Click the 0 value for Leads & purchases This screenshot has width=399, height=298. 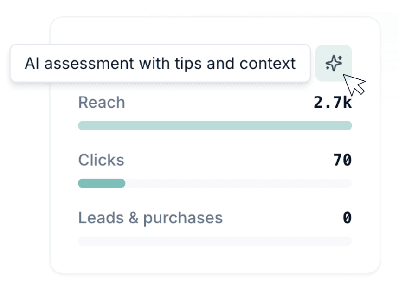tap(347, 217)
